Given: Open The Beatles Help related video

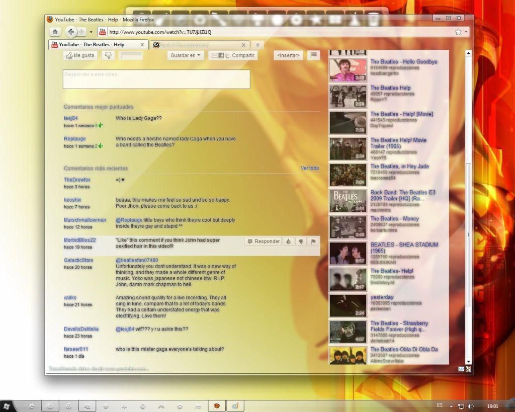Looking at the screenshot, I should (390, 88).
